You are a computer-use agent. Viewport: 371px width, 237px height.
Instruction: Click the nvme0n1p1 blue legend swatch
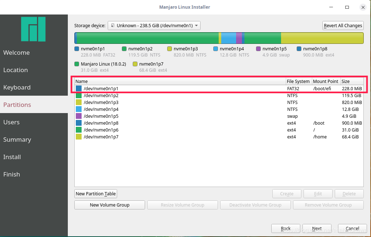77,49
